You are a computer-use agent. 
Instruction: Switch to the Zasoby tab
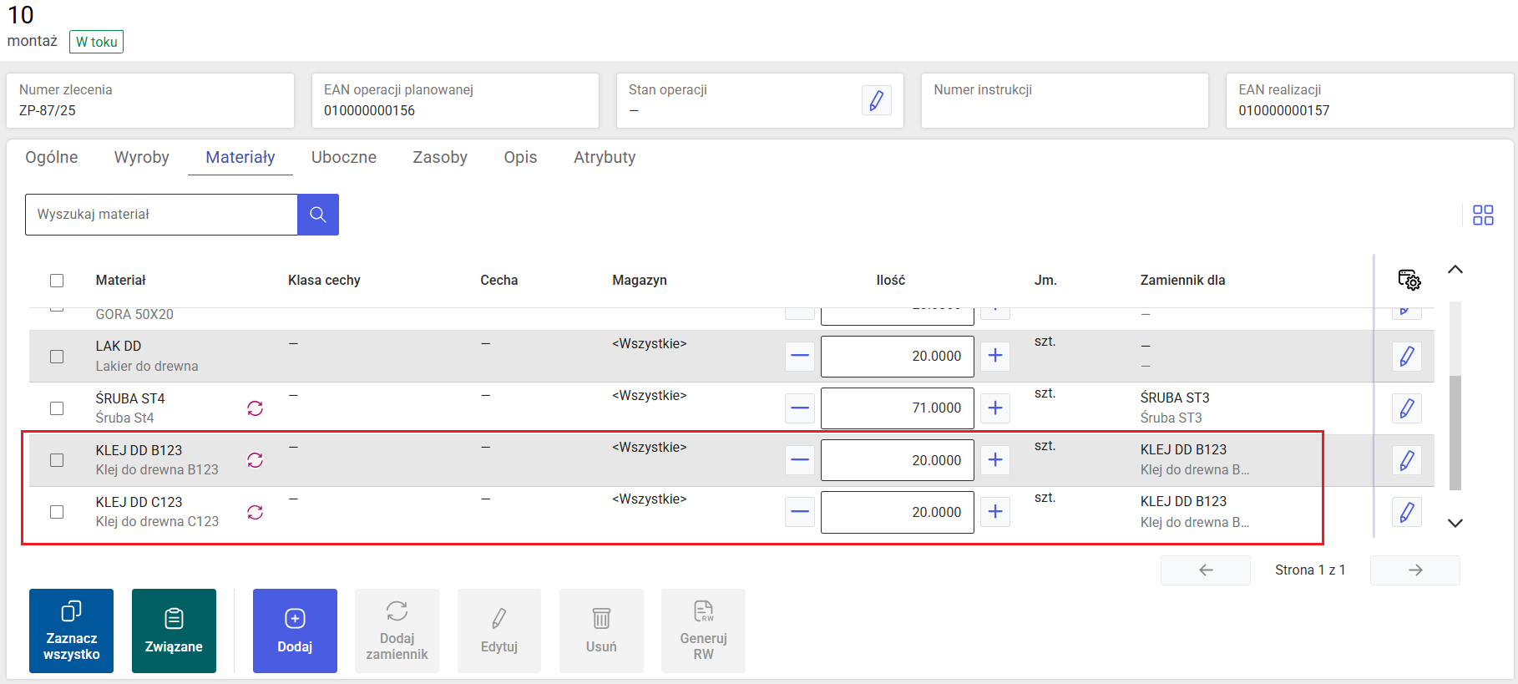click(x=440, y=158)
